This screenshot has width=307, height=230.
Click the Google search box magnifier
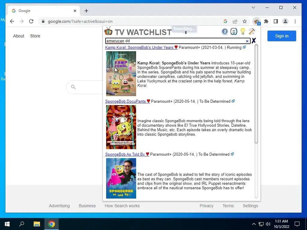tap(73, 87)
